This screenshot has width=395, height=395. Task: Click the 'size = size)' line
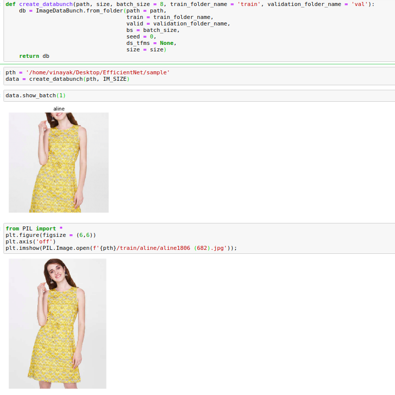point(146,49)
